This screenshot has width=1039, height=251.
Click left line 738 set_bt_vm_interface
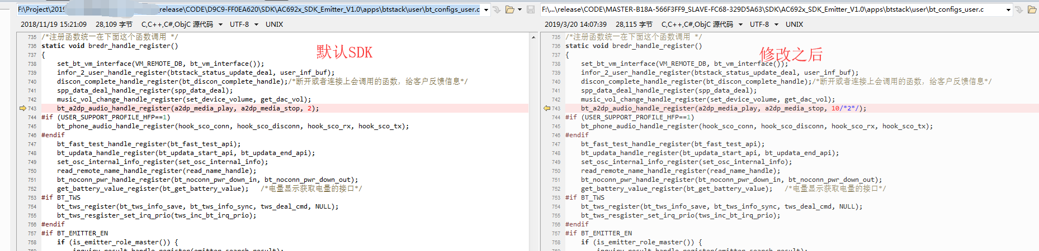pos(160,64)
